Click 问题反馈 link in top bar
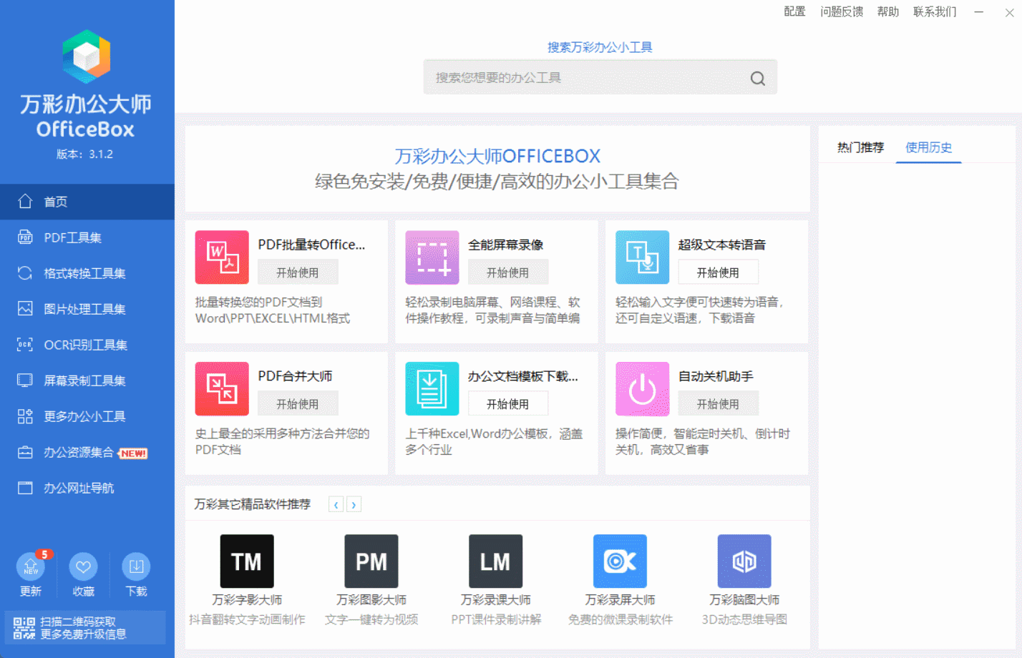The height and width of the screenshot is (658, 1022). 841,11
